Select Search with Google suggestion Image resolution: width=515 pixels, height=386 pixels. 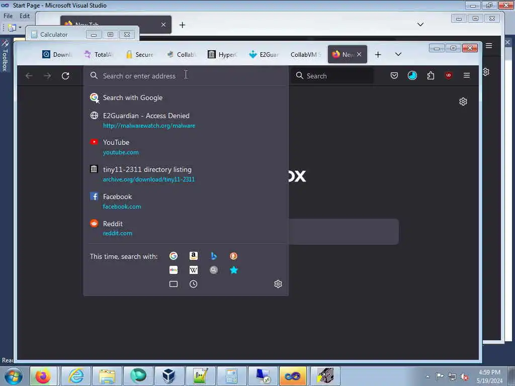186,98
